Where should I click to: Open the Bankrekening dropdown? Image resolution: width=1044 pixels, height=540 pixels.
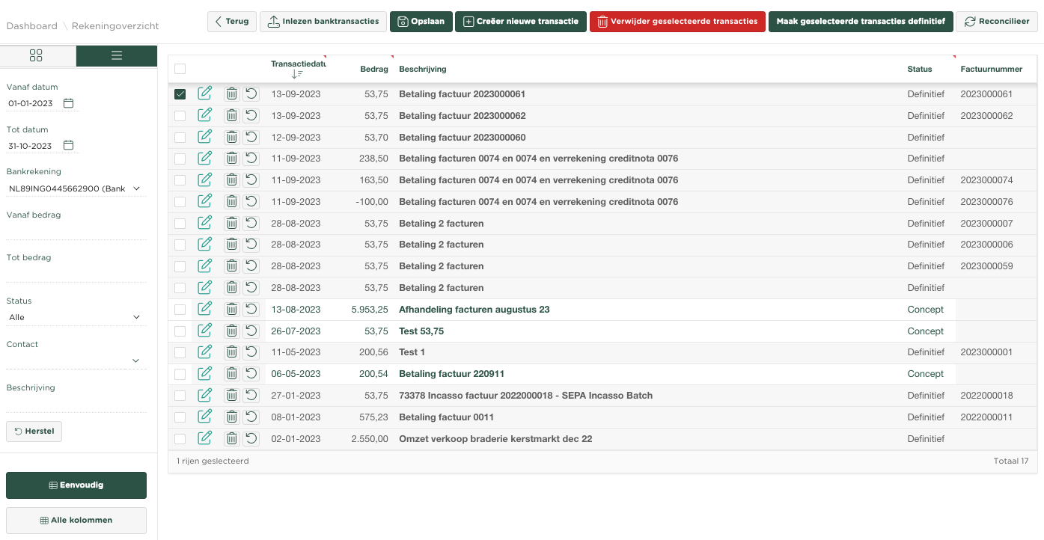pos(76,188)
